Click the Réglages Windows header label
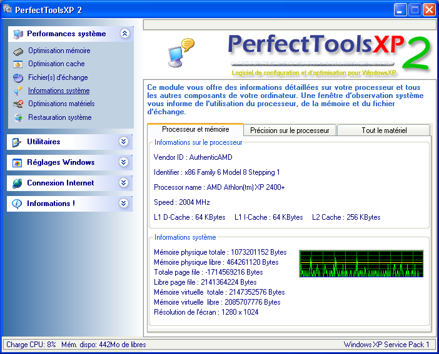The width and height of the screenshot is (439, 354). click(61, 162)
